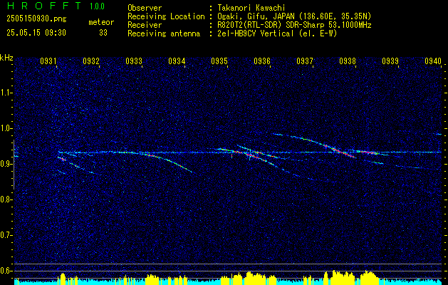Click the filename 2505150930.png
448x285 pixels.
(x=36, y=19)
